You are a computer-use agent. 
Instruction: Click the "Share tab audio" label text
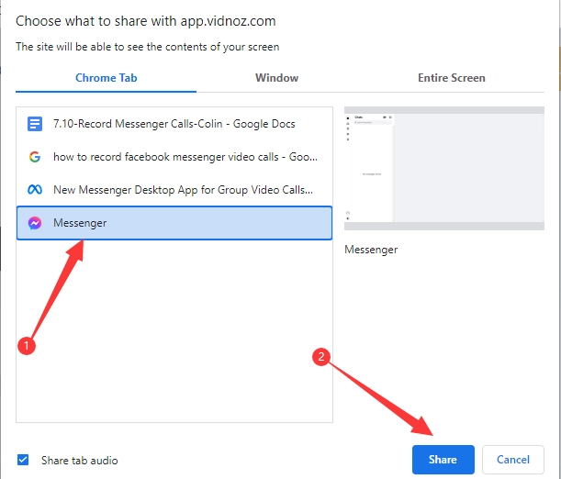pyautogui.click(x=80, y=460)
